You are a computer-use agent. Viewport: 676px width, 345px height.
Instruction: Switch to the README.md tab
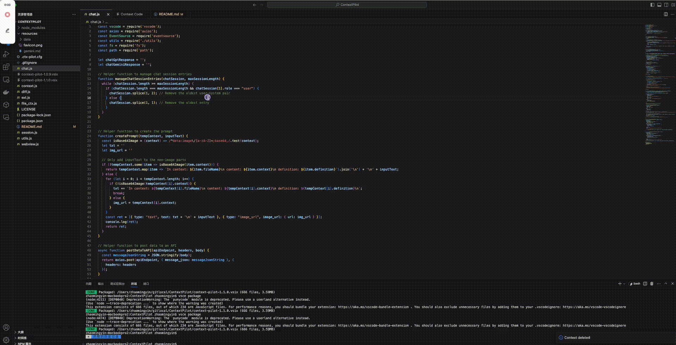[169, 14]
